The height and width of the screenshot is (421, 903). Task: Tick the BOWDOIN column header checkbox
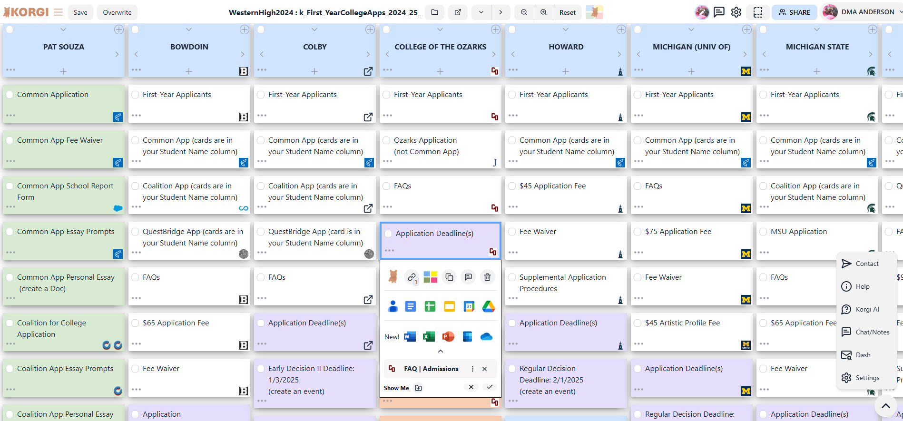(135, 29)
